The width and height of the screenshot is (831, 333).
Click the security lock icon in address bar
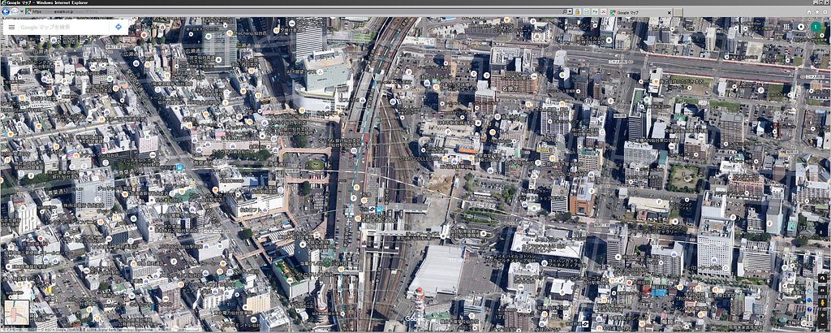point(577,11)
